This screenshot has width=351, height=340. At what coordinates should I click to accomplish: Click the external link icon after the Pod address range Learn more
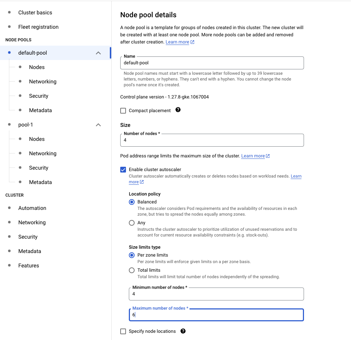pyautogui.click(x=268, y=156)
